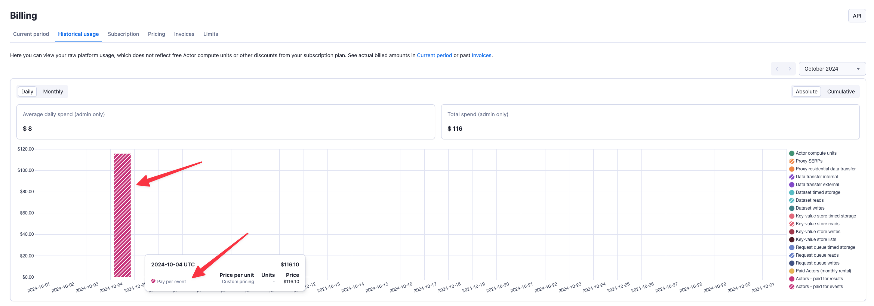Switch to the Invoices tab
Image resolution: width=874 pixels, height=306 pixels.
pos(184,34)
